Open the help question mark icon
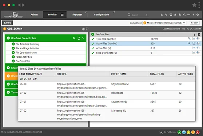This screenshot has height=136, width=203. [193, 15]
